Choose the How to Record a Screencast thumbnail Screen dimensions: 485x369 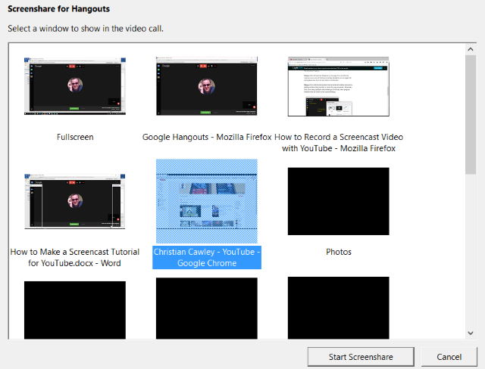(339, 86)
